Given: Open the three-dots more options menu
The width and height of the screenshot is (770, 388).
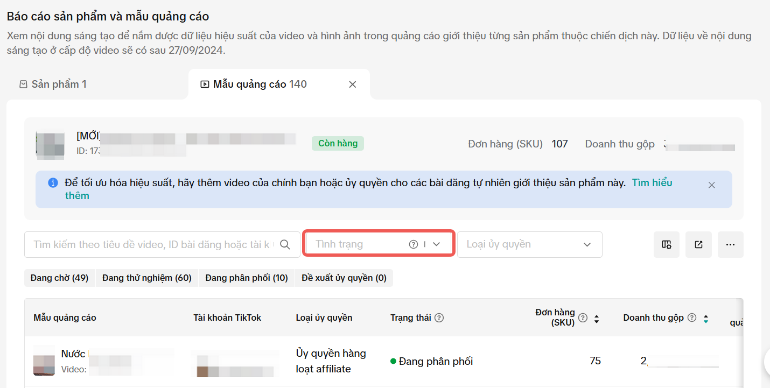Looking at the screenshot, I should click(730, 245).
